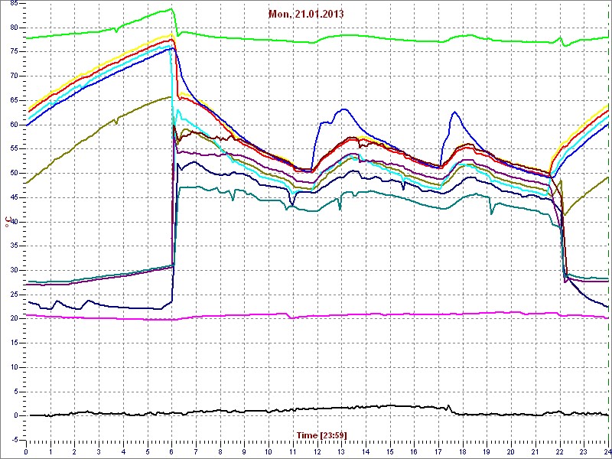Click hour 6 on the time axis
Image resolution: width=612 pixels, height=459 pixels.
pos(171,451)
